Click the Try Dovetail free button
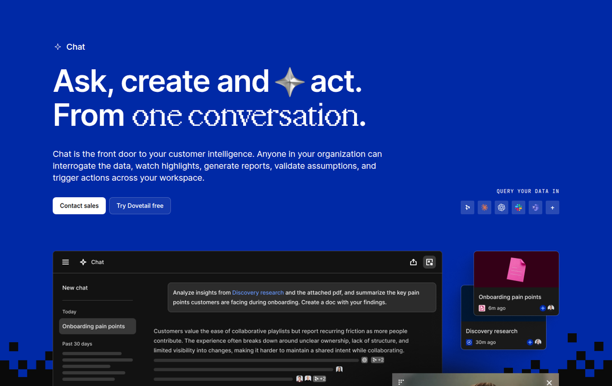Screen dimensions: 612x386 140,206
